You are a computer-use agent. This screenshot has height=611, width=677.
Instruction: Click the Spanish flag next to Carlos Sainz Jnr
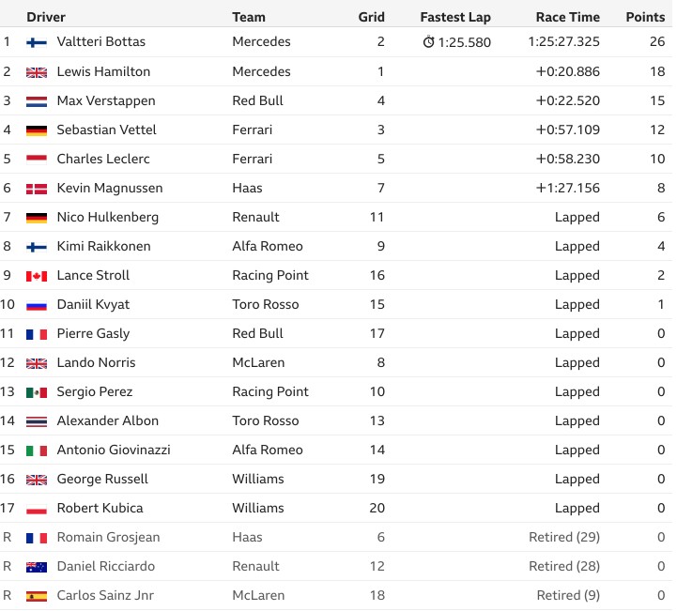[37, 596]
